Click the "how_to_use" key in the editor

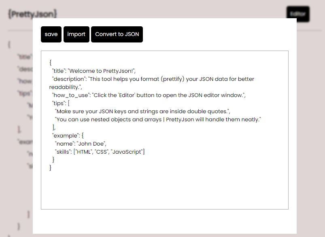pos(70,95)
